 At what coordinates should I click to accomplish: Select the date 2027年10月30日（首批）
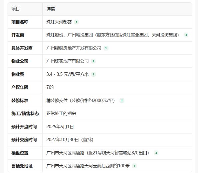point(70,140)
